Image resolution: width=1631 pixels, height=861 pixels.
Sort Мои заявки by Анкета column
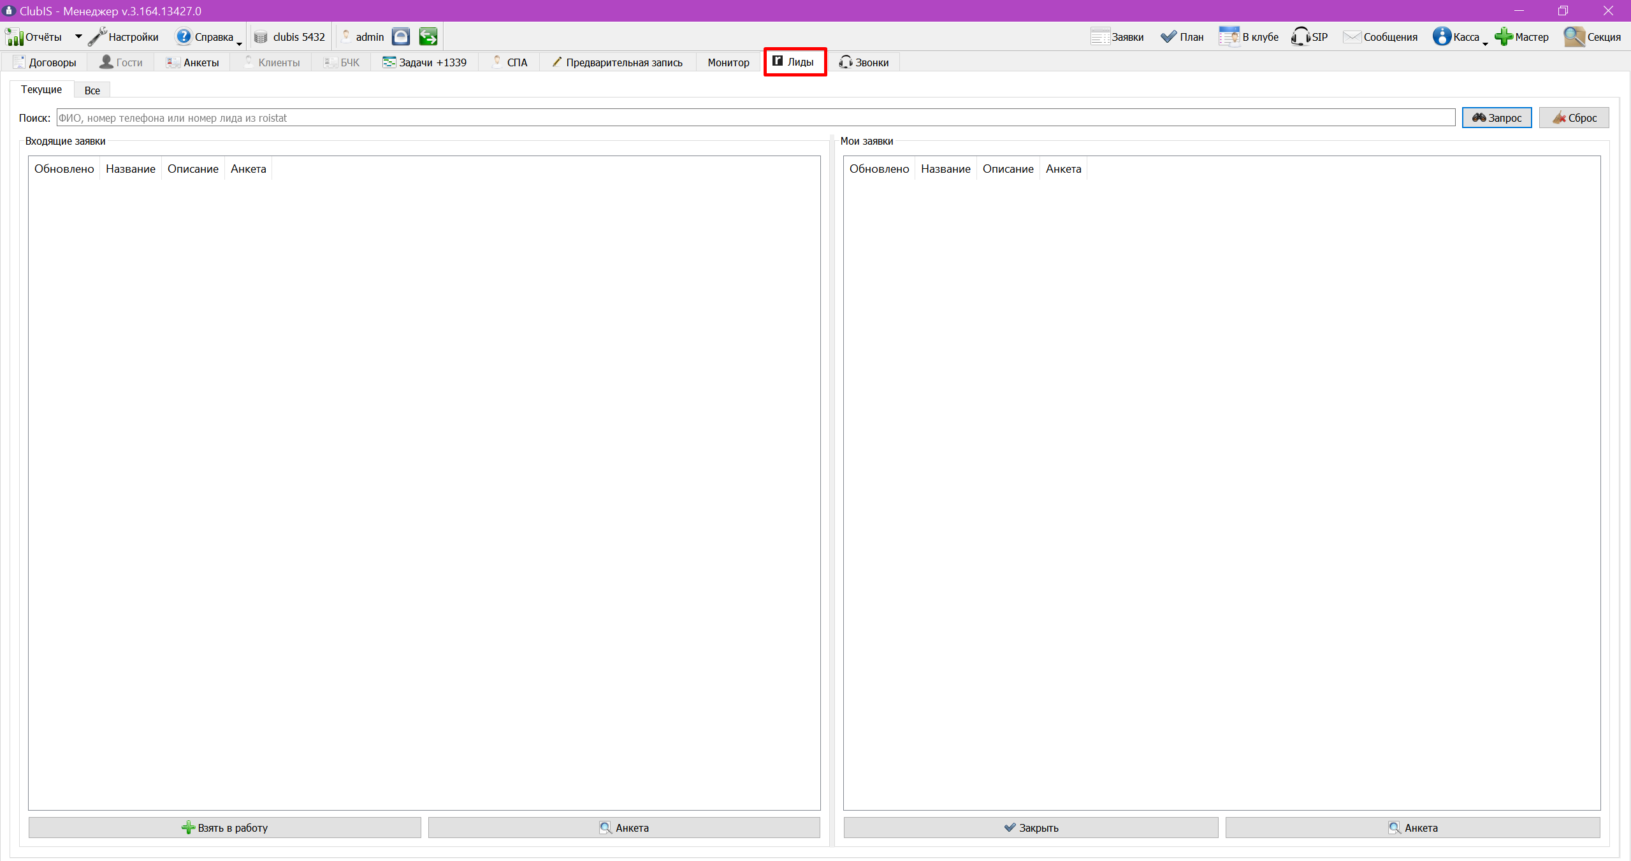click(x=1064, y=169)
